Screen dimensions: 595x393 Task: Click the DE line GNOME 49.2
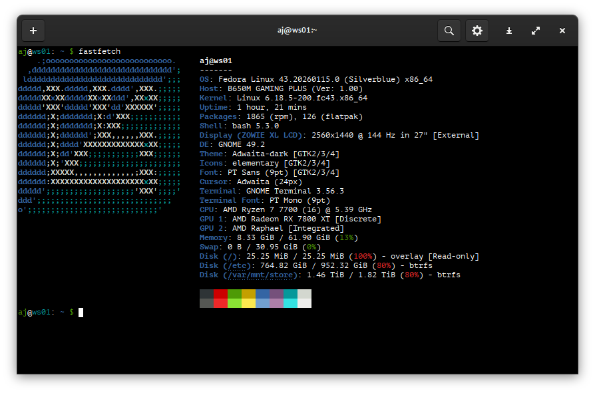(232, 144)
